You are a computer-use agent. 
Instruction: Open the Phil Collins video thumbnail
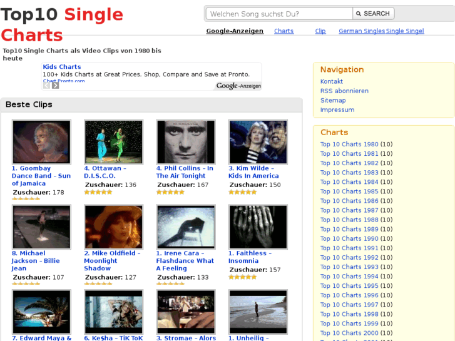point(186,142)
